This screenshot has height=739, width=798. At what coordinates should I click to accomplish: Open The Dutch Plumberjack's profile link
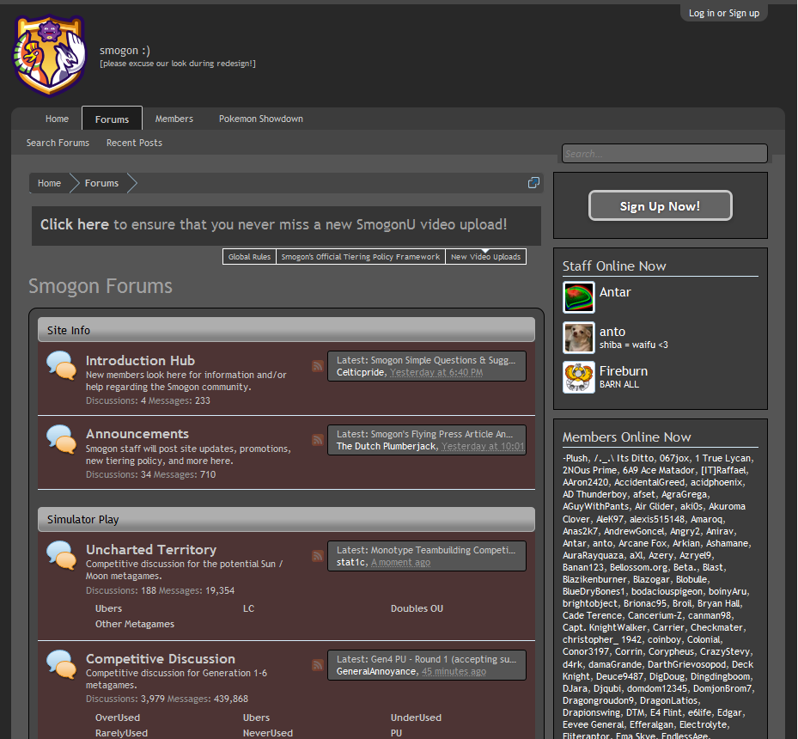point(387,446)
